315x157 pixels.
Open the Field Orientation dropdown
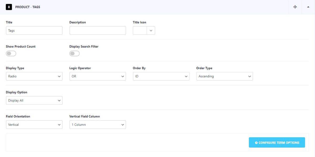[34, 124]
